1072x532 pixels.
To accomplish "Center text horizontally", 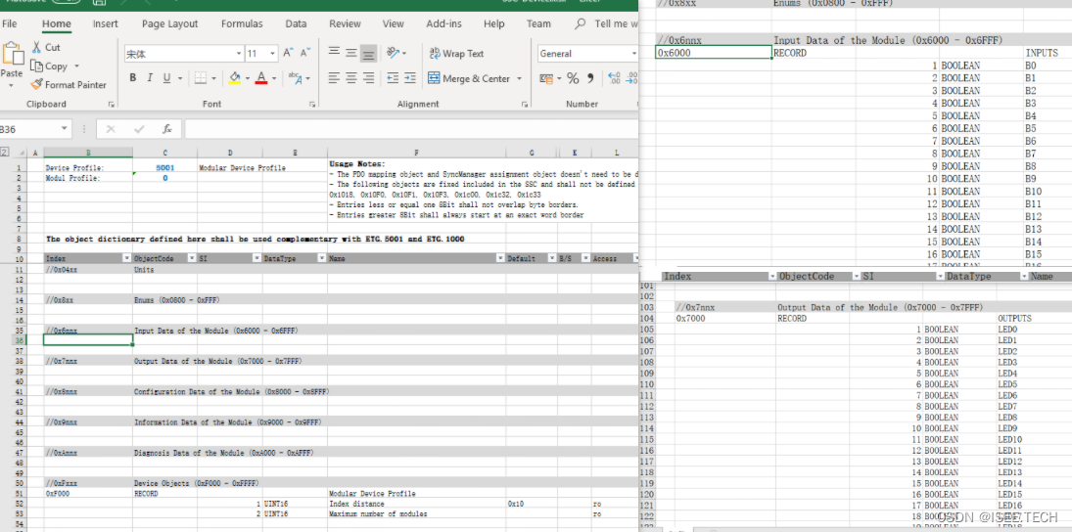I will (350, 78).
